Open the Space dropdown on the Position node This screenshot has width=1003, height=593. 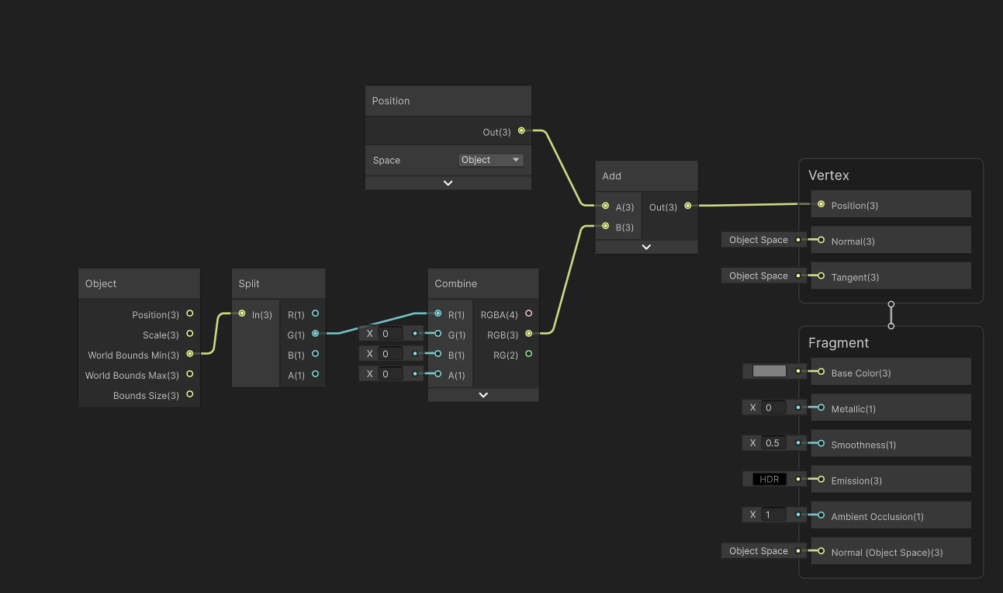pyautogui.click(x=490, y=159)
